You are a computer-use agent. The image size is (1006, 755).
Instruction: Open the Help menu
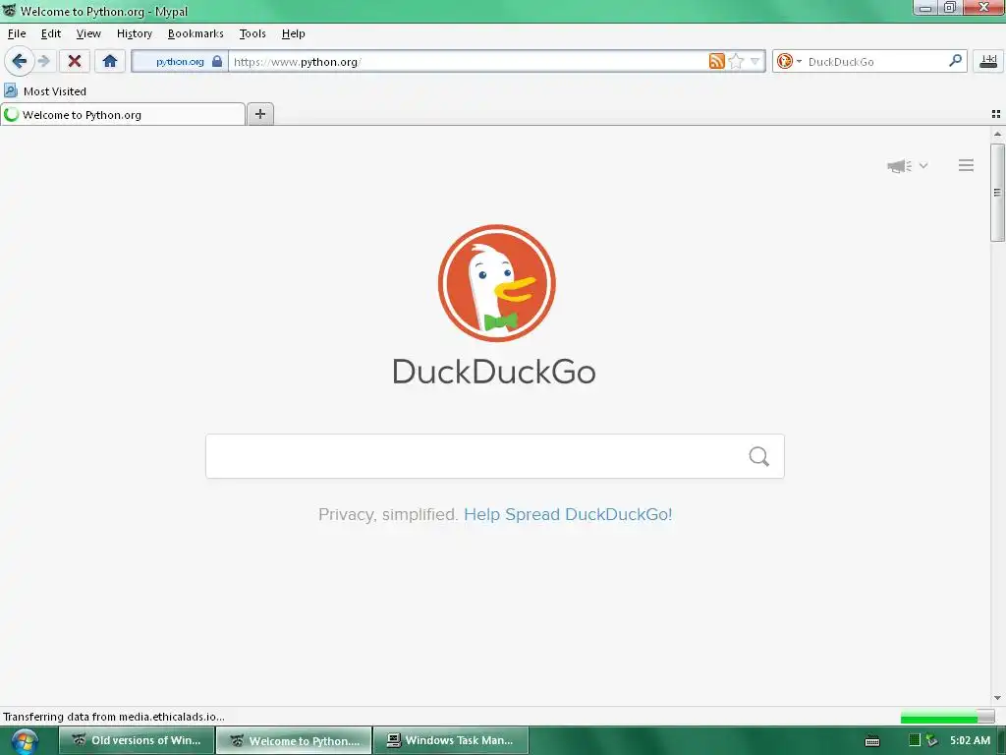(293, 33)
